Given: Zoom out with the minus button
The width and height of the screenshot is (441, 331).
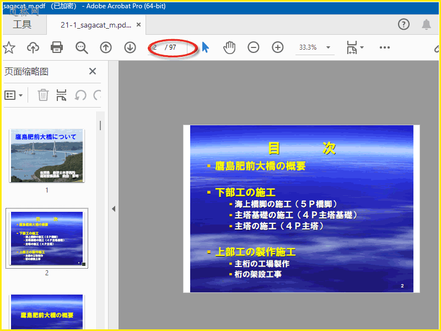Looking at the screenshot, I should 254,47.
